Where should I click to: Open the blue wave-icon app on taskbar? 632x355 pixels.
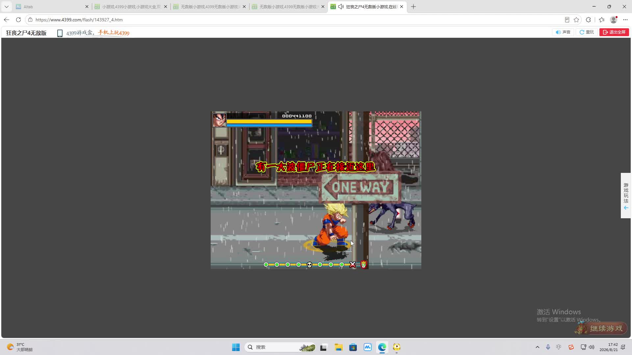coord(368,347)
